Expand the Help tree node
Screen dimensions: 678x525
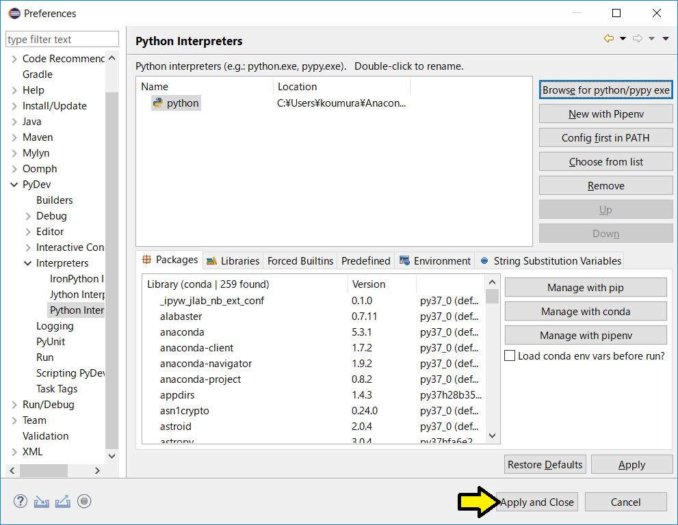14,90
